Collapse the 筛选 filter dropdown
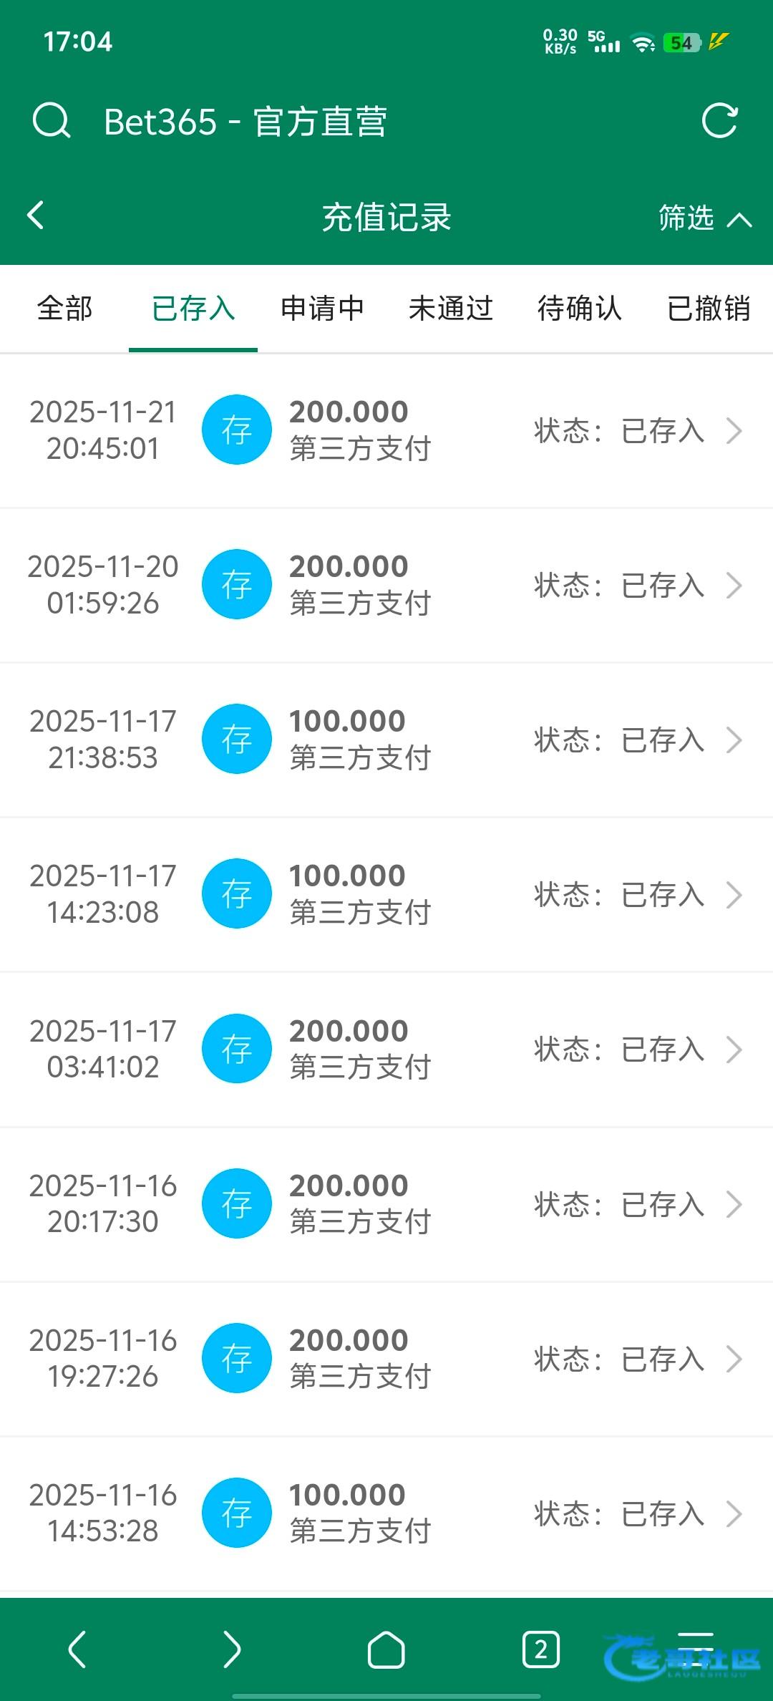This screenshot has width=773, height=1701. click(705, 218)
